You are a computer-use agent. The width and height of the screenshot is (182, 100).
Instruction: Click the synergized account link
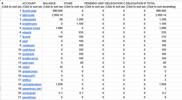point(29,93)
